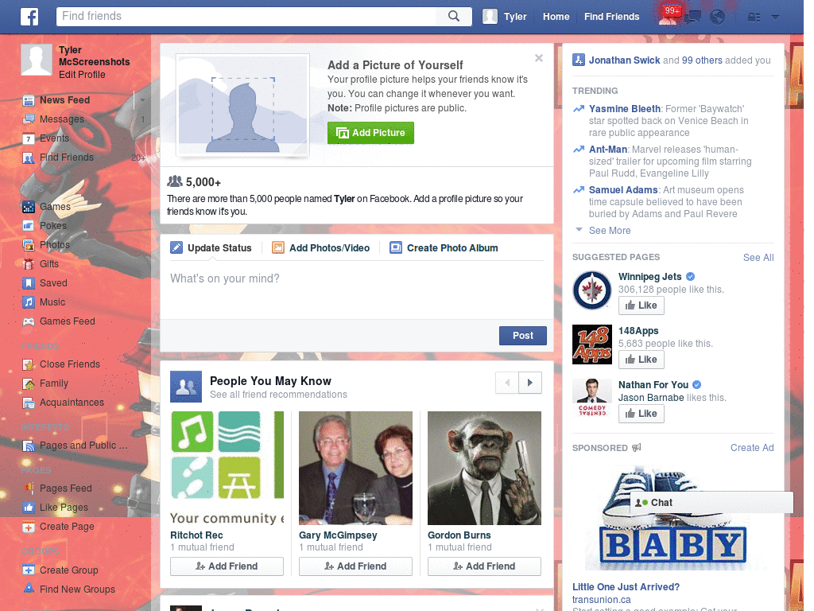The image size is (814, 611).
Task: Open Like Pages thumbs-up icon
Action: coord(29,508)
